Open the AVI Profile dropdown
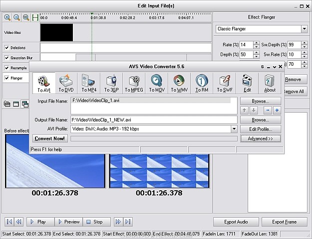Screen dimensions: 312x239 click(x=234, y=129)
